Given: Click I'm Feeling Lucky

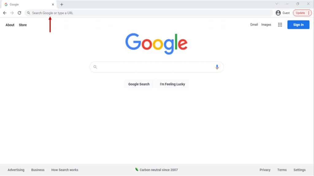Looking at the screenshot, I should click(x=172, y=84).
